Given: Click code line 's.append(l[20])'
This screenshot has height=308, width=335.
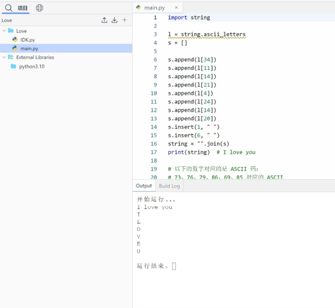Looking at the screenshot, I should pos(192,119).
